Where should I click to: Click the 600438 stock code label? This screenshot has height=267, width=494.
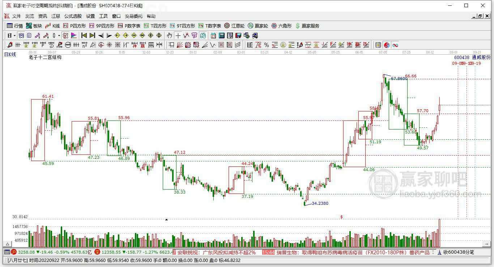[461, 57]
